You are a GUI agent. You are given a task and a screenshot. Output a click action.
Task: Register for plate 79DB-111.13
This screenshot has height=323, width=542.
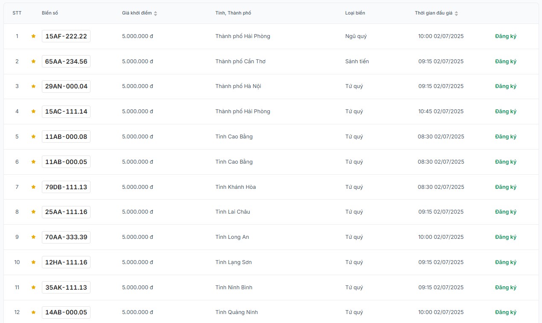pyautogui.click(x=506, y=187)
